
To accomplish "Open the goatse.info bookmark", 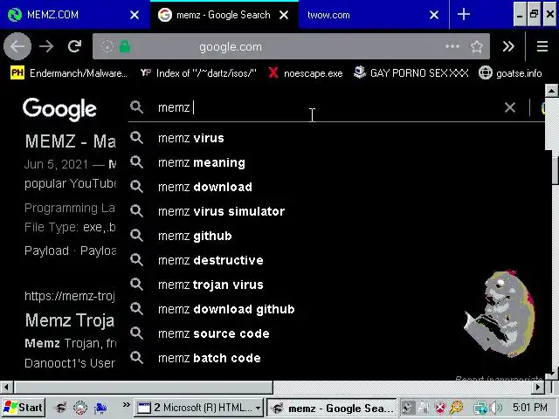I will pyautogui.click(x=510, y=73).
